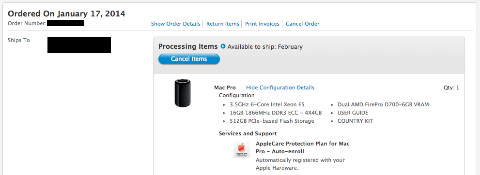Select the Mac Pro product image
Viewport: 480px width, 175px height.
click(183, 93)
